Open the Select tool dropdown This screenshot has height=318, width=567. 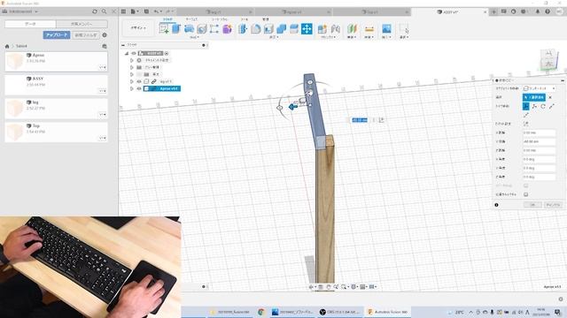pos(404,37)
